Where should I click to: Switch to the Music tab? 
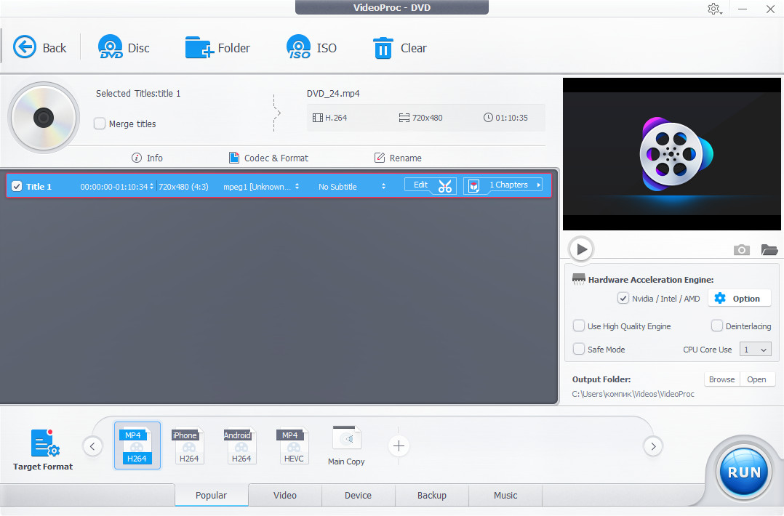pos(505,495)
